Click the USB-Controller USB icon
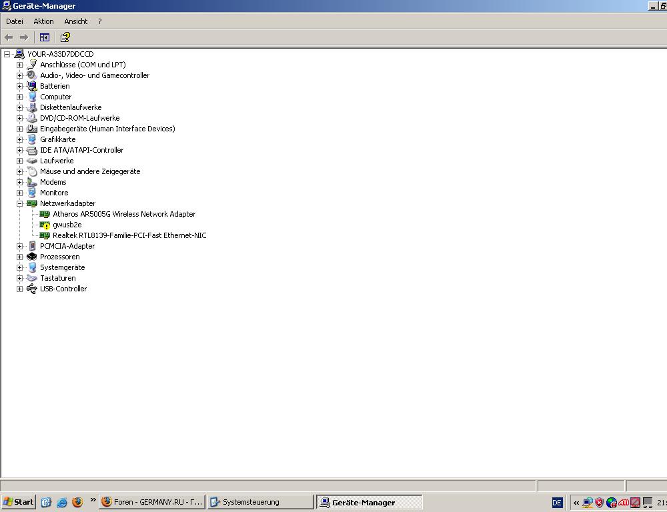 [x=32, y=289]
